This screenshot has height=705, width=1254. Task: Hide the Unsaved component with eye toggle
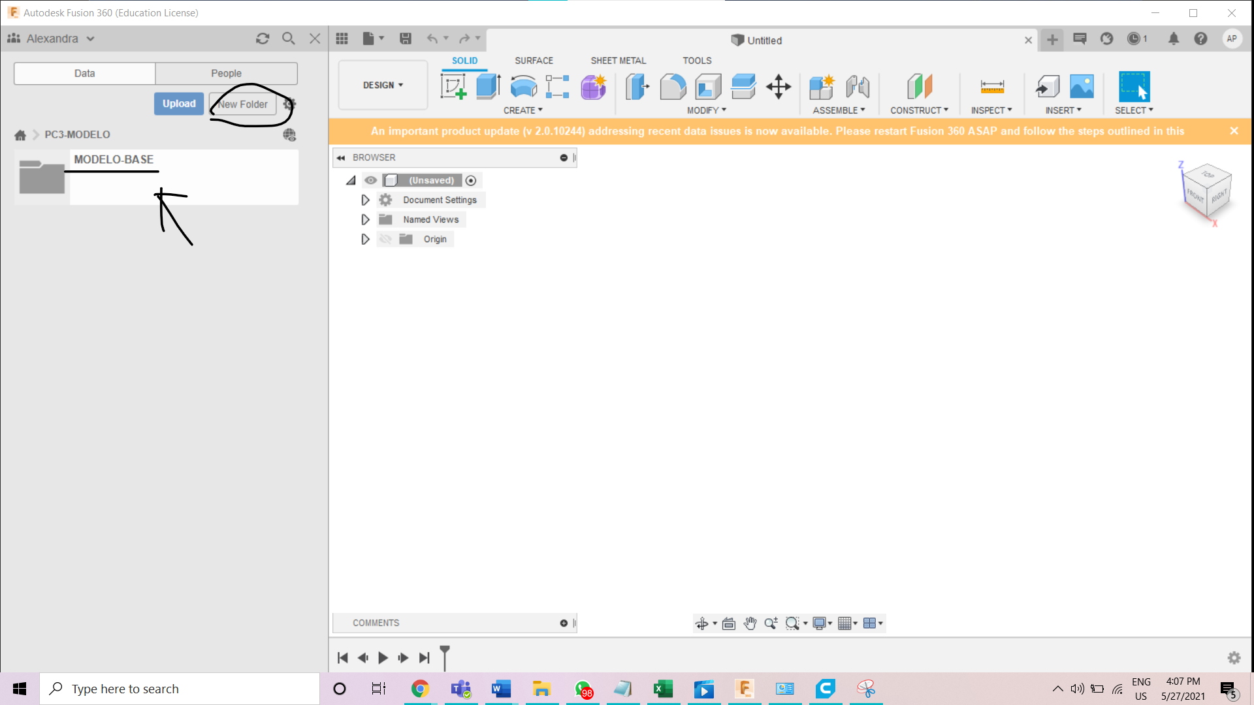pos(370,180)
